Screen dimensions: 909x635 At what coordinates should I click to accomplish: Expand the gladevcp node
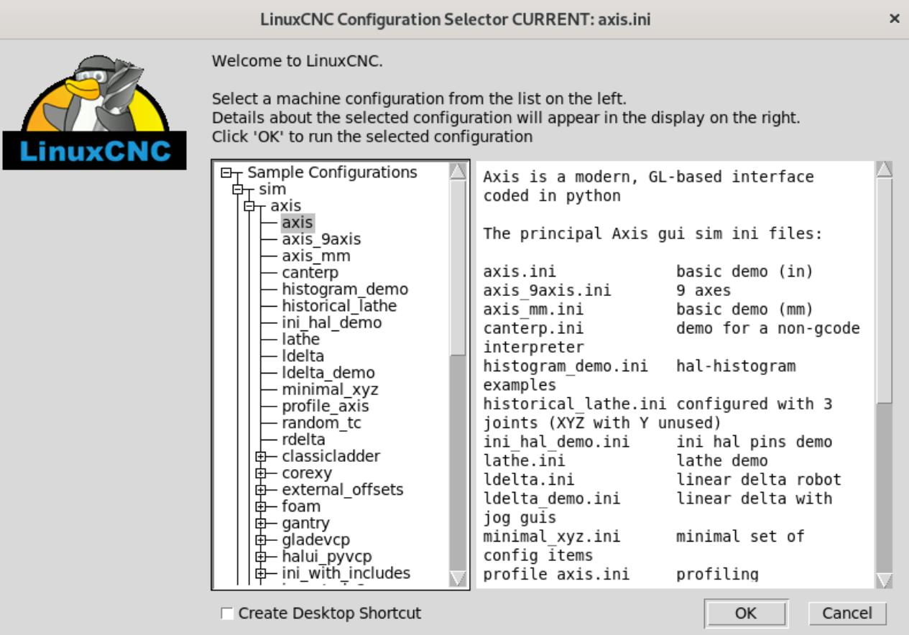point(261,539)
